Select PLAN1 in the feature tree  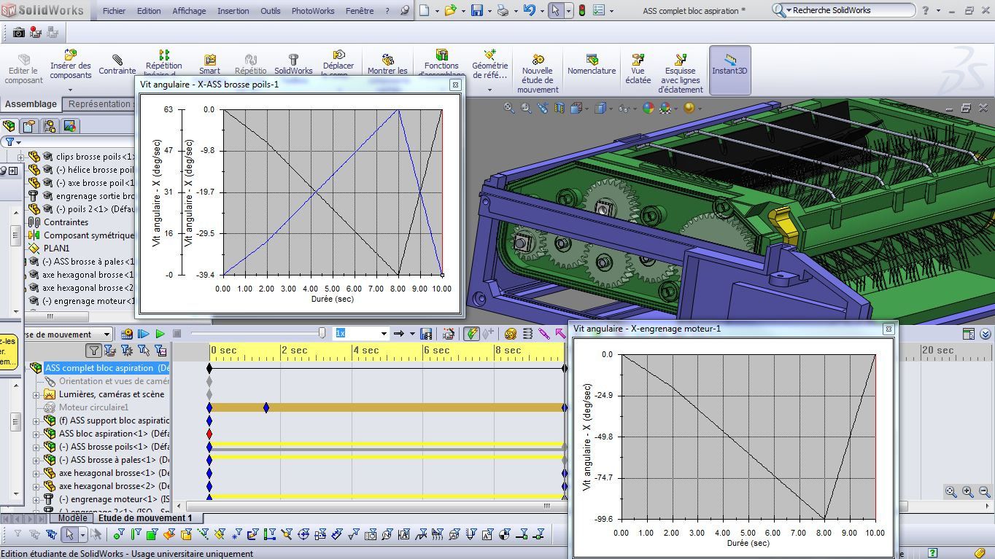[57, 249]
